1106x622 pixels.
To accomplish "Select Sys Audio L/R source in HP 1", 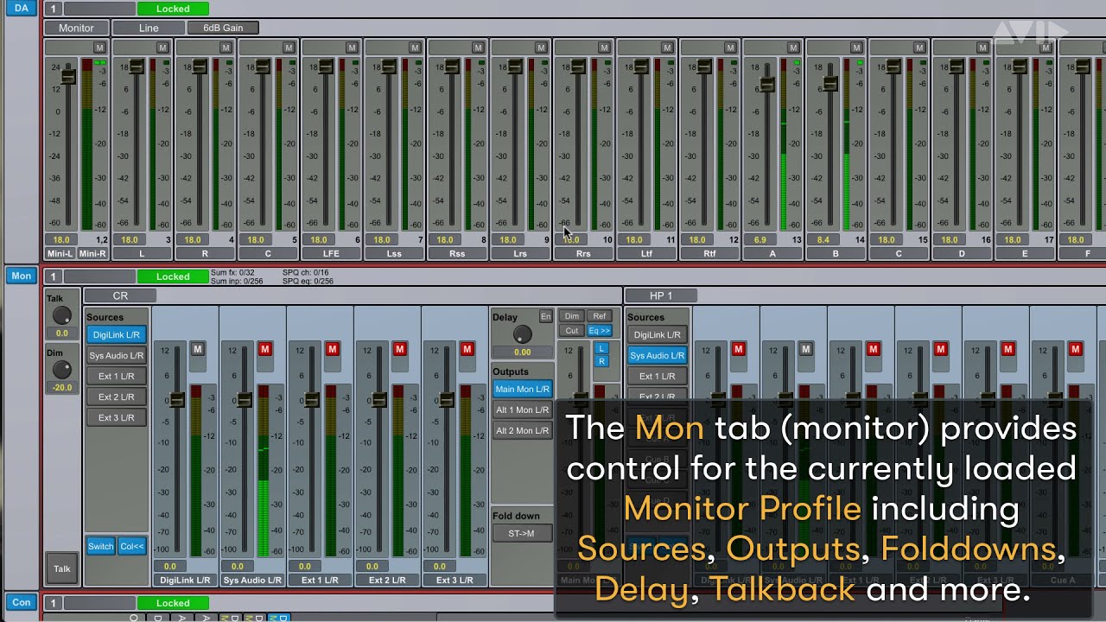I will (657, 355).
